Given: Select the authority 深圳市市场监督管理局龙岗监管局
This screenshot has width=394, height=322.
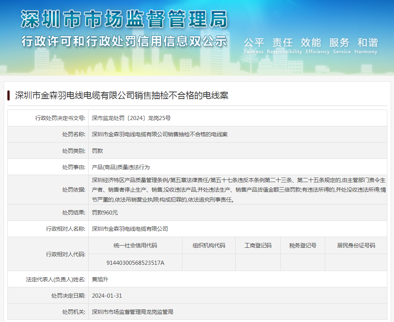Looking at the screenshot, I should (133, 312).
